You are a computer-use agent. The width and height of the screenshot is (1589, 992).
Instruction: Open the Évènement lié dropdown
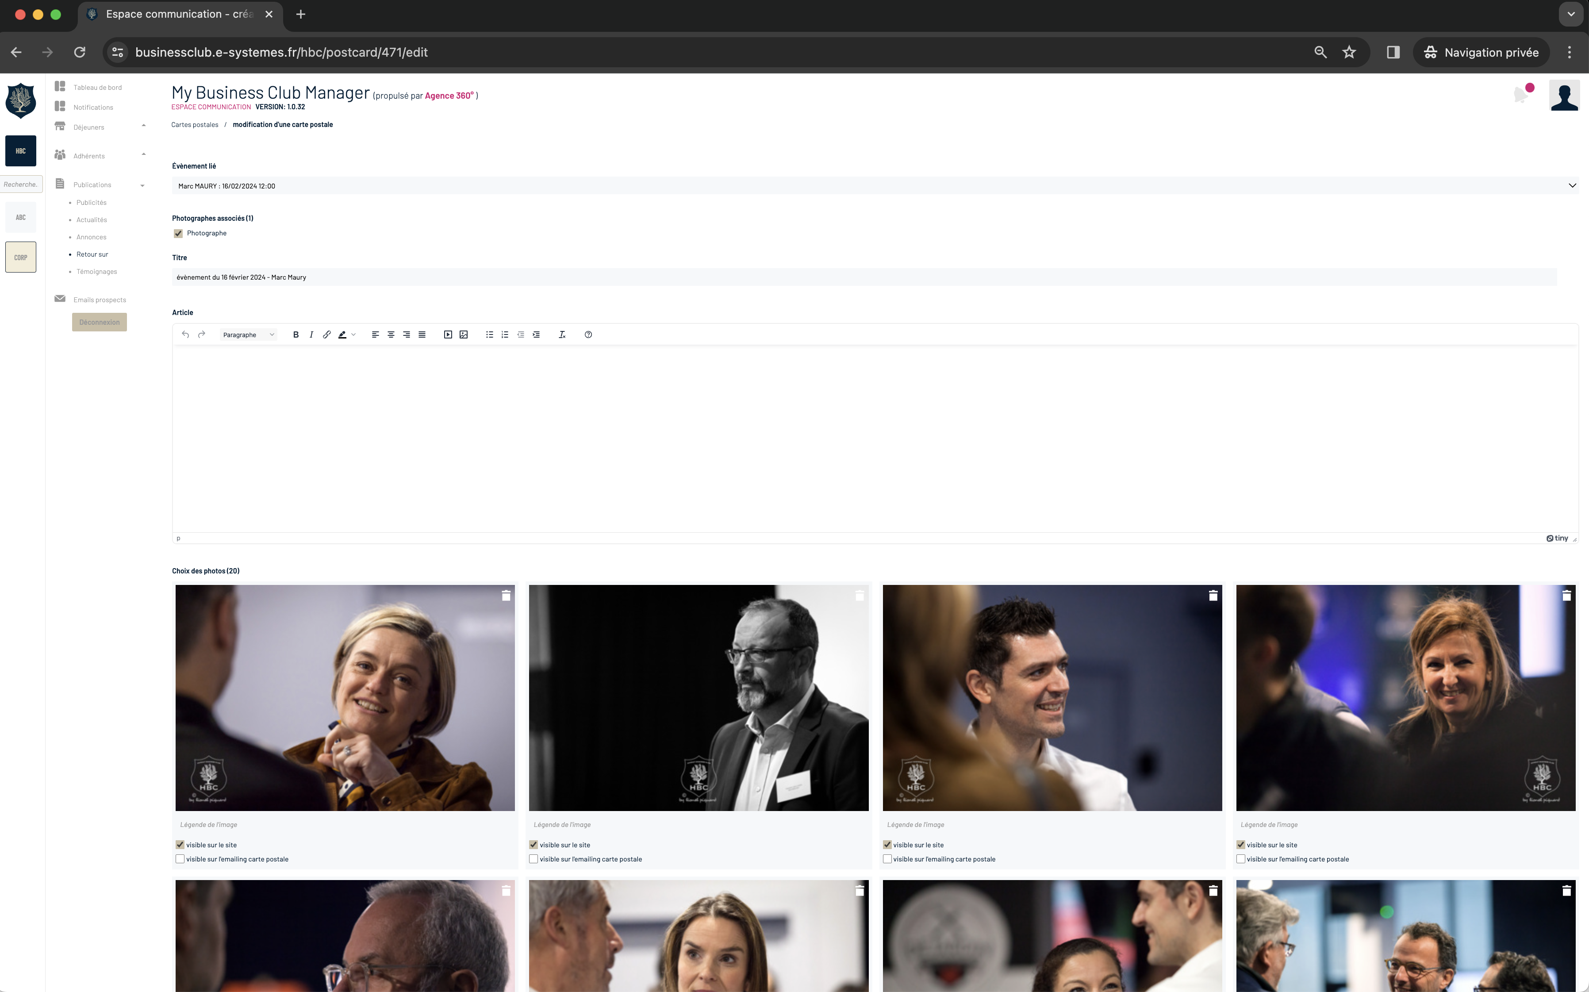click(874, 186)
